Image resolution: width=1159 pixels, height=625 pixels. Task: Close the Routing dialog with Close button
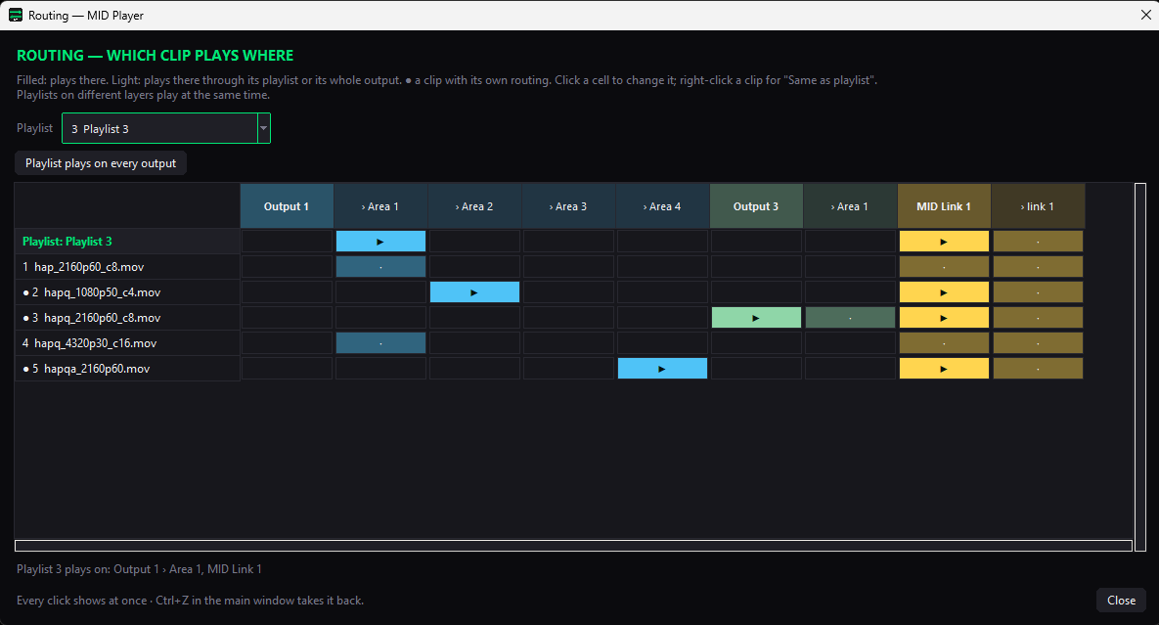pyautogui.click(x=1121, y=601)
